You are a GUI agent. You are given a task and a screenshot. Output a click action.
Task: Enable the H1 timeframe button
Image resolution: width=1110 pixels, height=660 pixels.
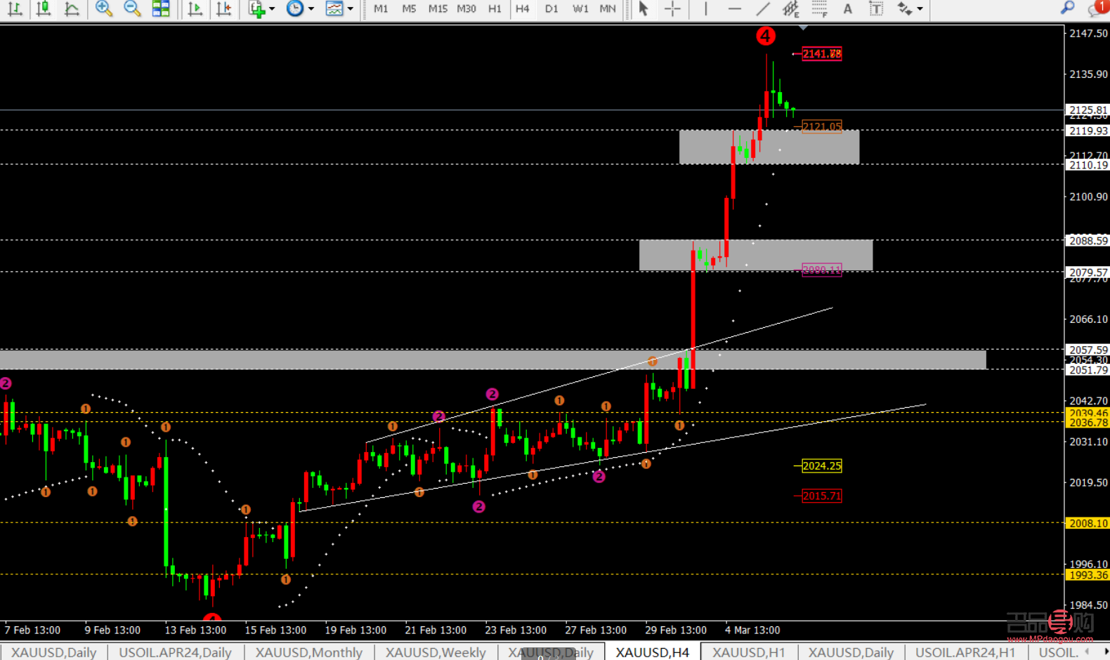(x=495, y=9)
